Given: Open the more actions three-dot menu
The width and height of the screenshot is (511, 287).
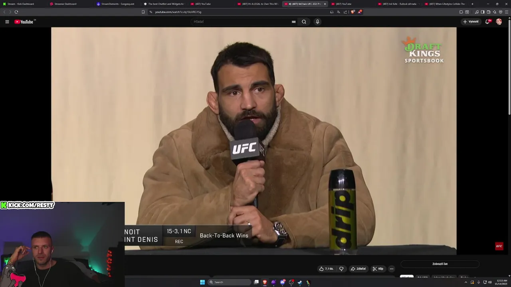Looking at the screenshot, I should [x=392, y=269].
